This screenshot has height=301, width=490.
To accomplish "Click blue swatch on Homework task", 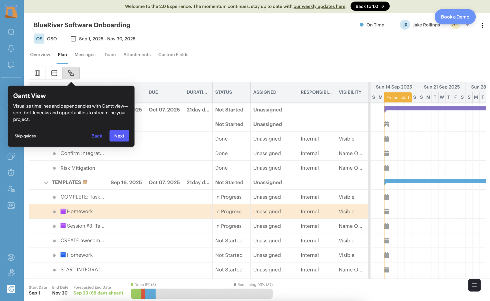I will pos(63,255).
